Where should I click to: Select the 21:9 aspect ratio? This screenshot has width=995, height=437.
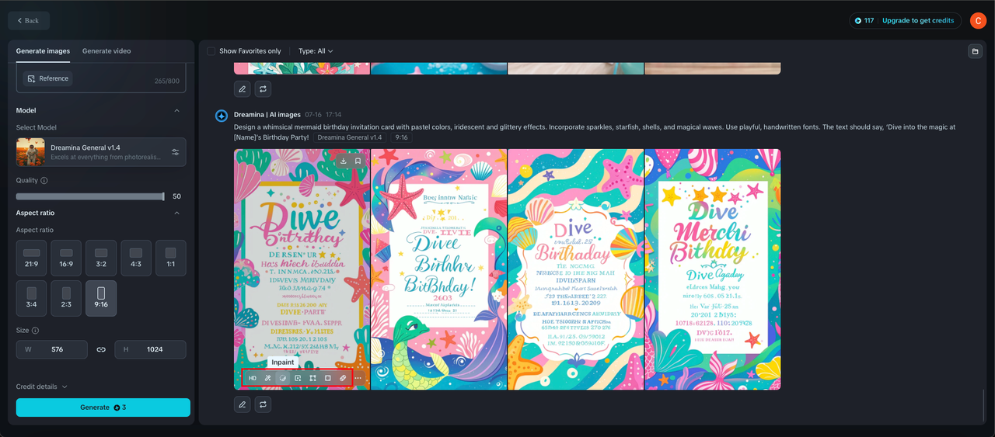(32, 258)
